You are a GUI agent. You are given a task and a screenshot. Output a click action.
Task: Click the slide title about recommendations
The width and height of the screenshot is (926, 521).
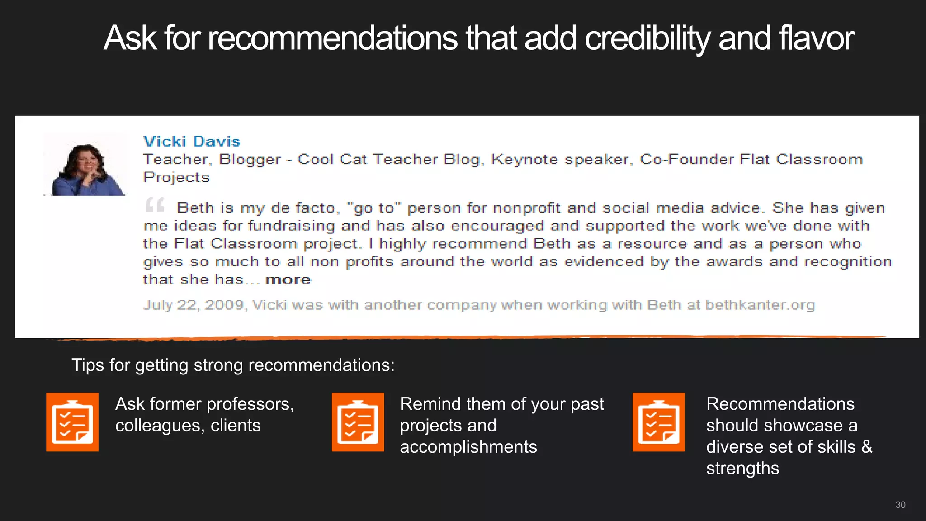pyautogui.click(x=479, y=38)
